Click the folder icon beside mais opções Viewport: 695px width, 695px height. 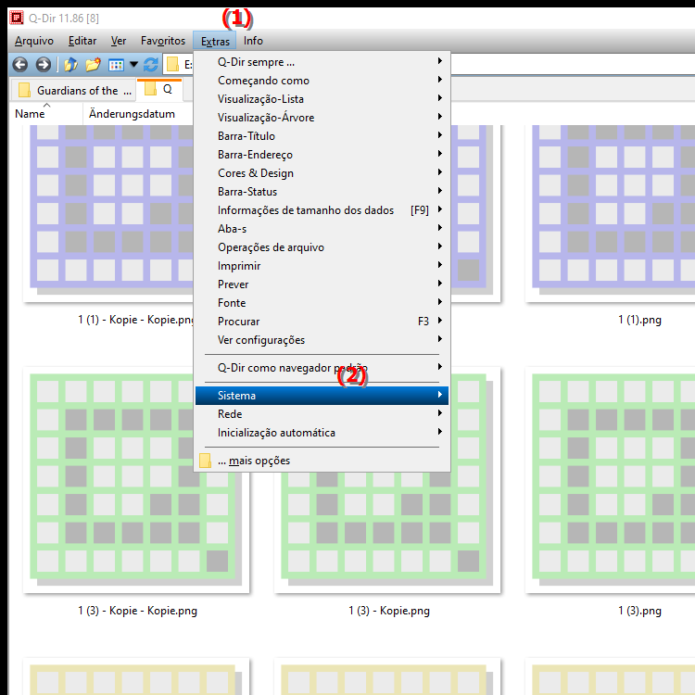coord(205,461)
